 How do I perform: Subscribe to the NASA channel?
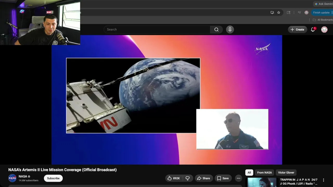click(x=53, y=178)
